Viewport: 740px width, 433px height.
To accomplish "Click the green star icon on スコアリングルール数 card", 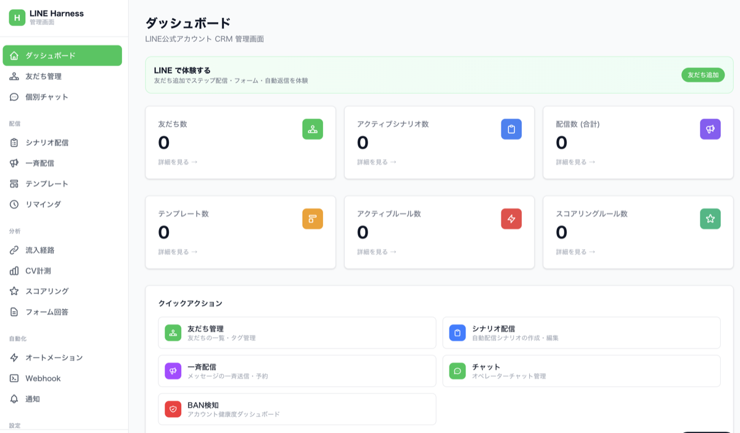I will point(710,218).
